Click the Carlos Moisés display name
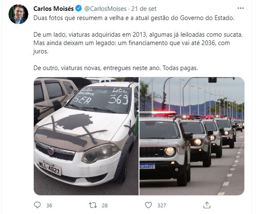 [53, 8]
